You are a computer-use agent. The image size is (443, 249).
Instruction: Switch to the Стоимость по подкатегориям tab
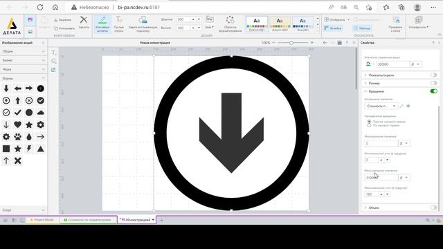click(88, 220)
